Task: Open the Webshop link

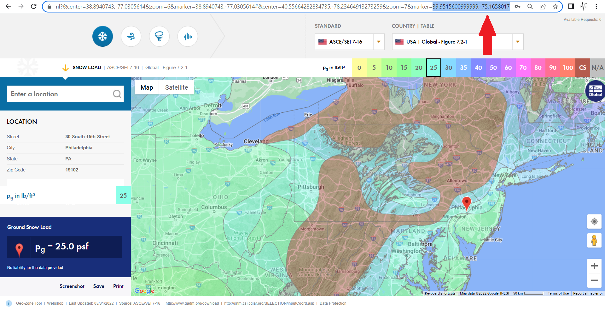Action: [x=55, y=303]
